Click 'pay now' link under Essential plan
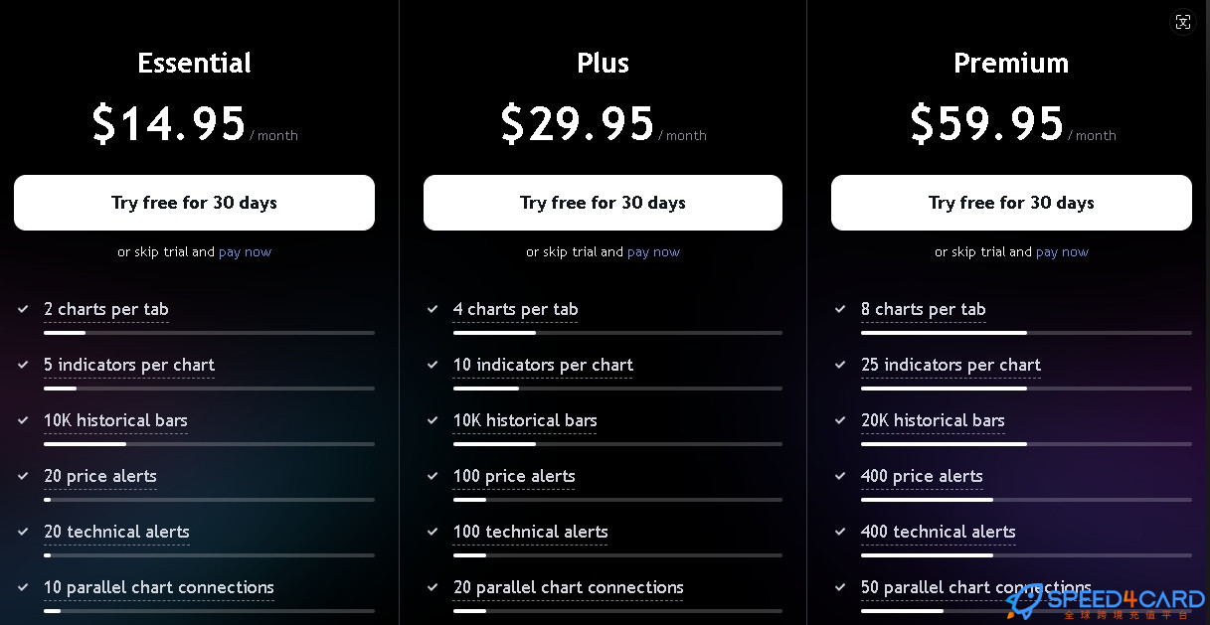The width and height of the screenshot is (1210, 625). 245,252
